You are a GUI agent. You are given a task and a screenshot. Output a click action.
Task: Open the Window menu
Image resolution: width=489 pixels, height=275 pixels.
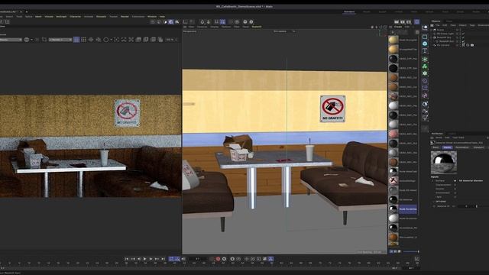click(152, 17)
